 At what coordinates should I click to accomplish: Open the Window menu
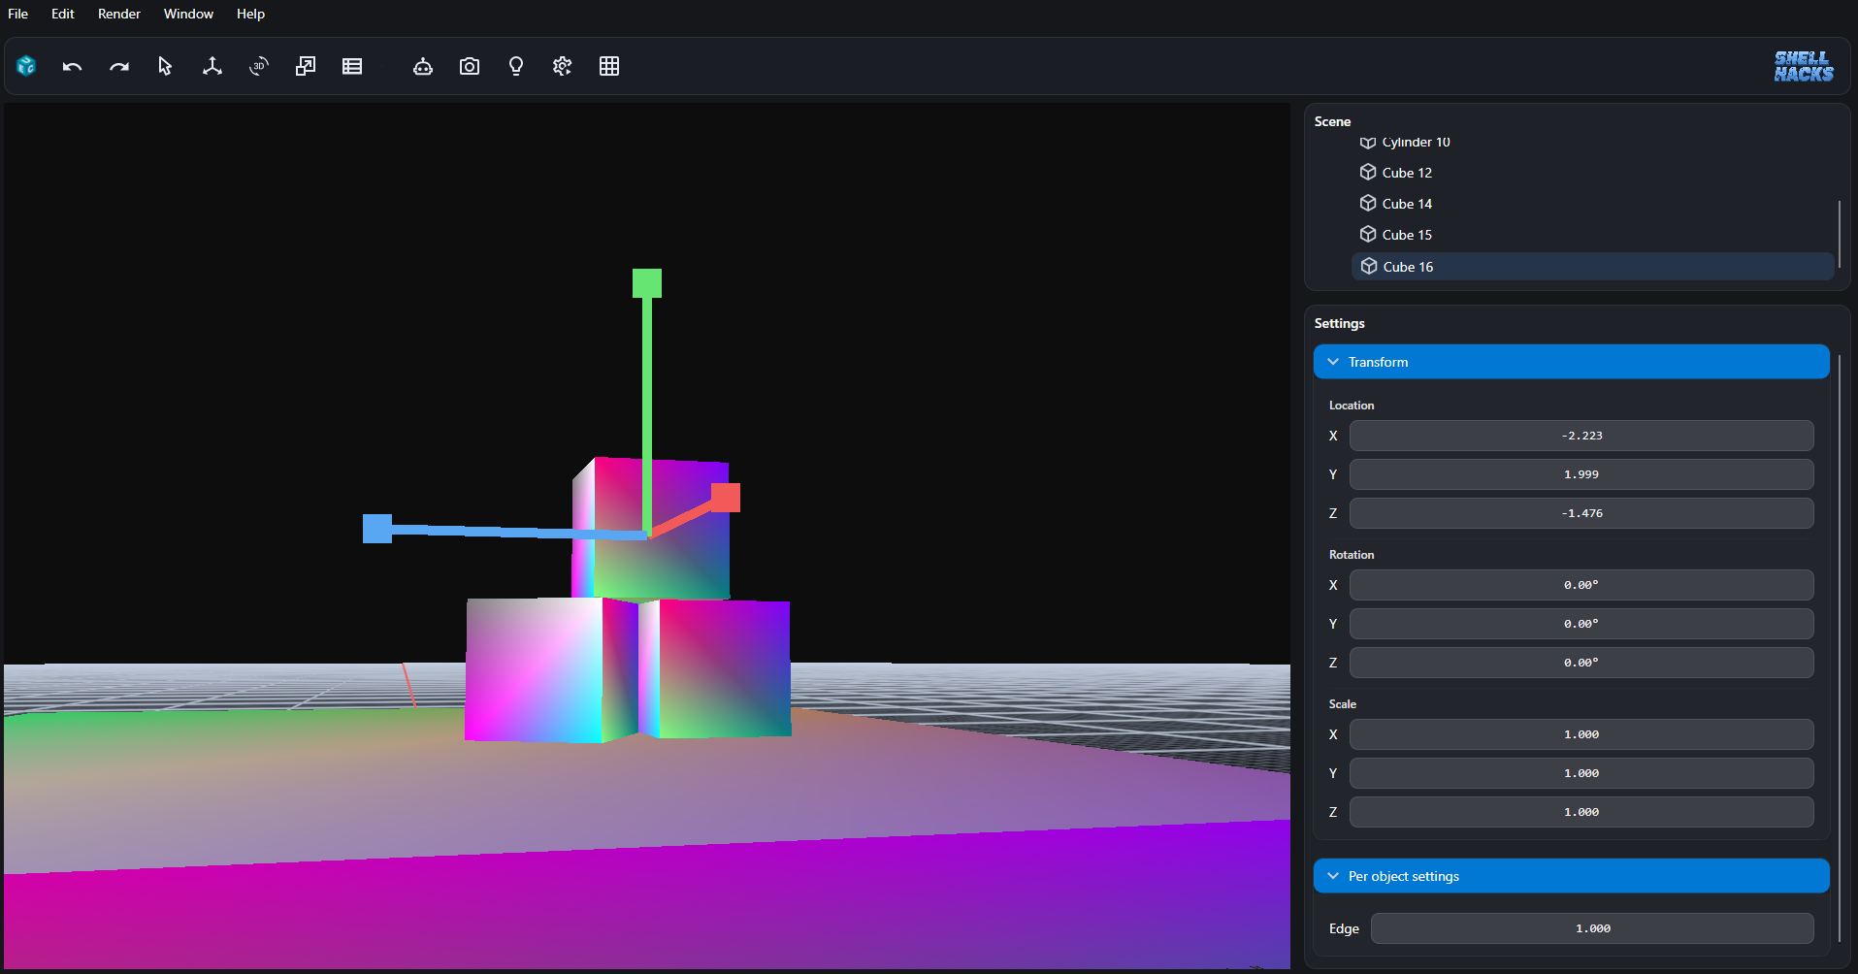[187, 14]
